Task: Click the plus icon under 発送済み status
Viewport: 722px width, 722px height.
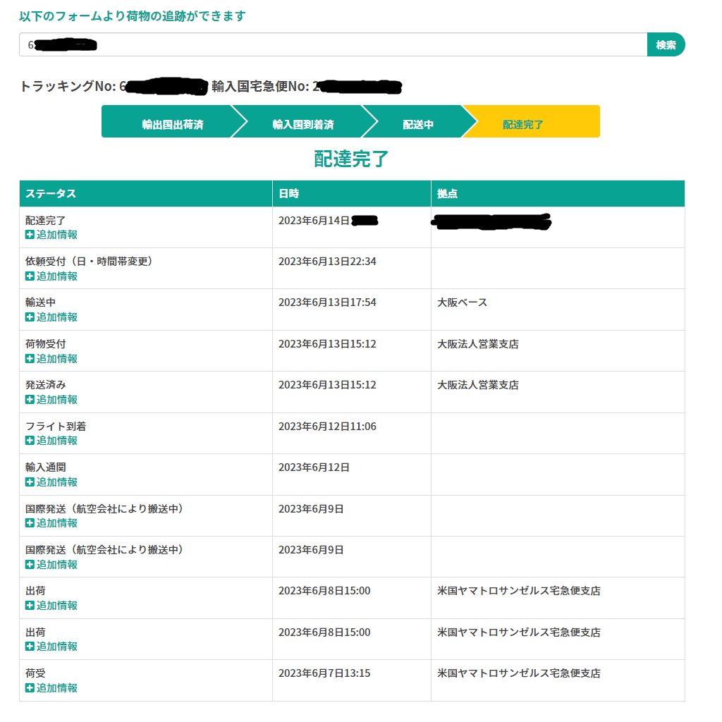Action: point(30,400)
